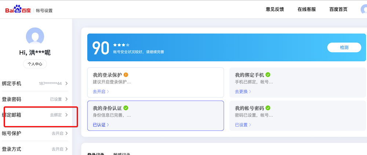Expand the 绑定邮箱 row chevron
This screenshot has width=367, height=155.
[66, 115]
